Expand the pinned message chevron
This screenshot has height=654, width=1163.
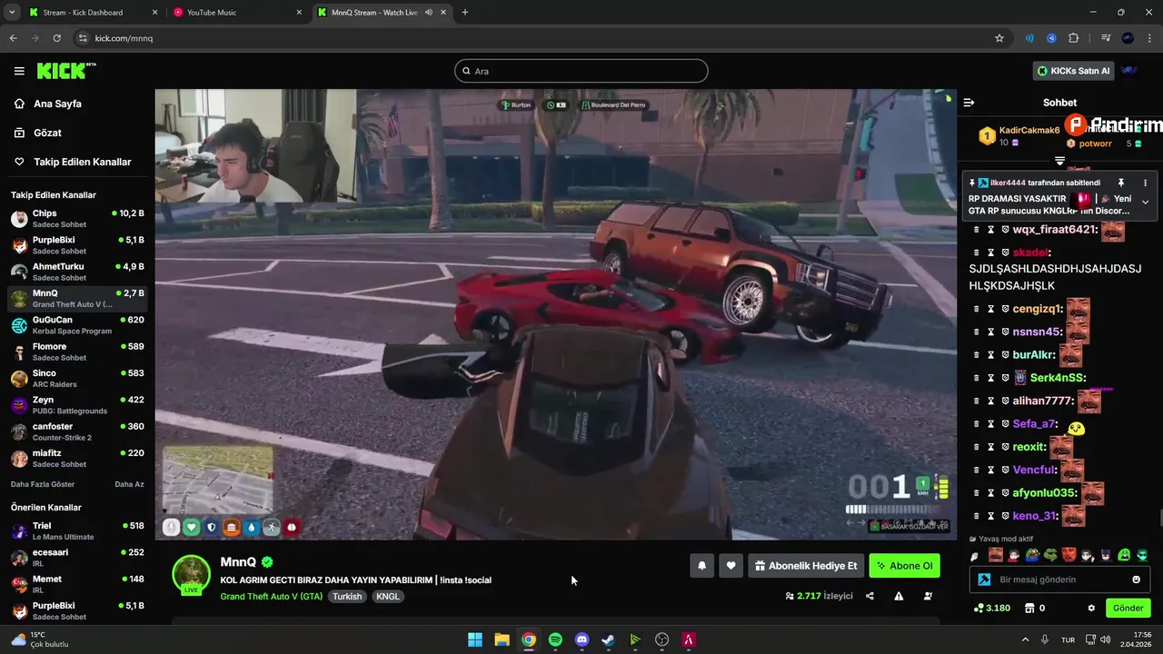click(1145, 202)
